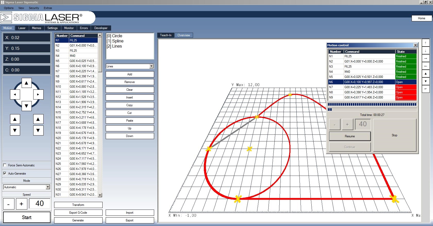
Task: Switch to the Laser tab
Action: [x=22, y=28]
